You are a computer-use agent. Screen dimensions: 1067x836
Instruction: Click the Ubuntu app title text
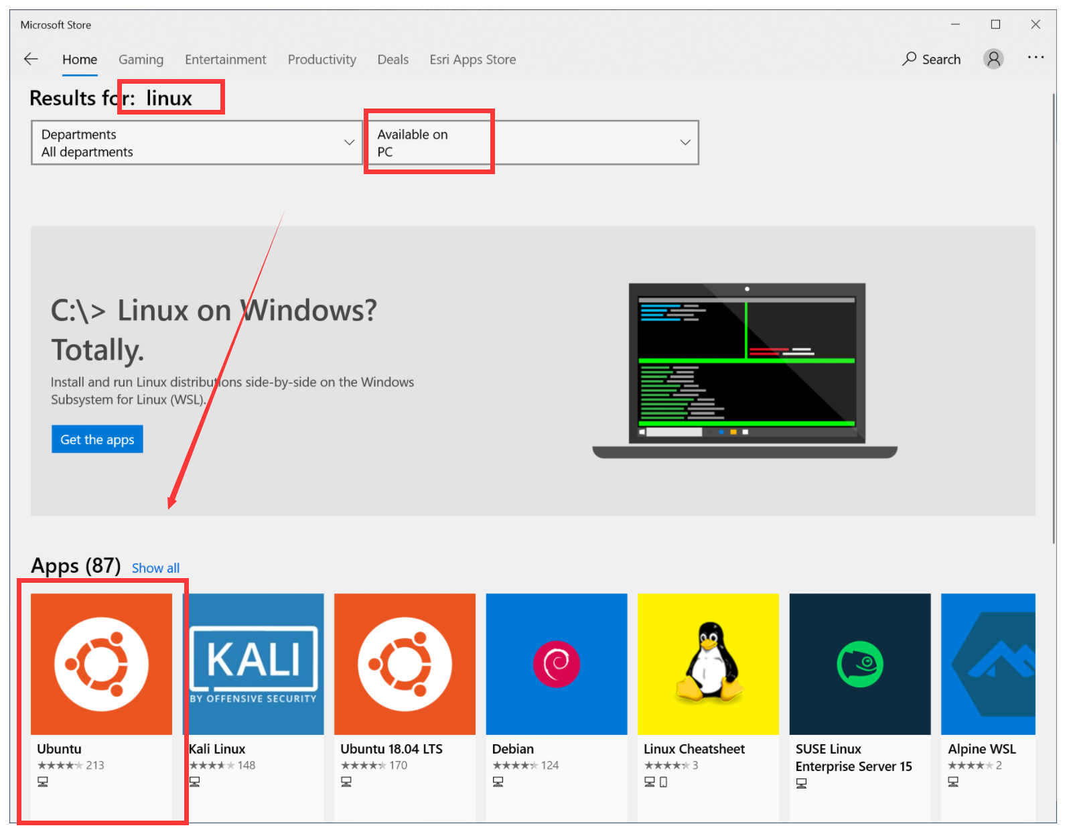59,749
